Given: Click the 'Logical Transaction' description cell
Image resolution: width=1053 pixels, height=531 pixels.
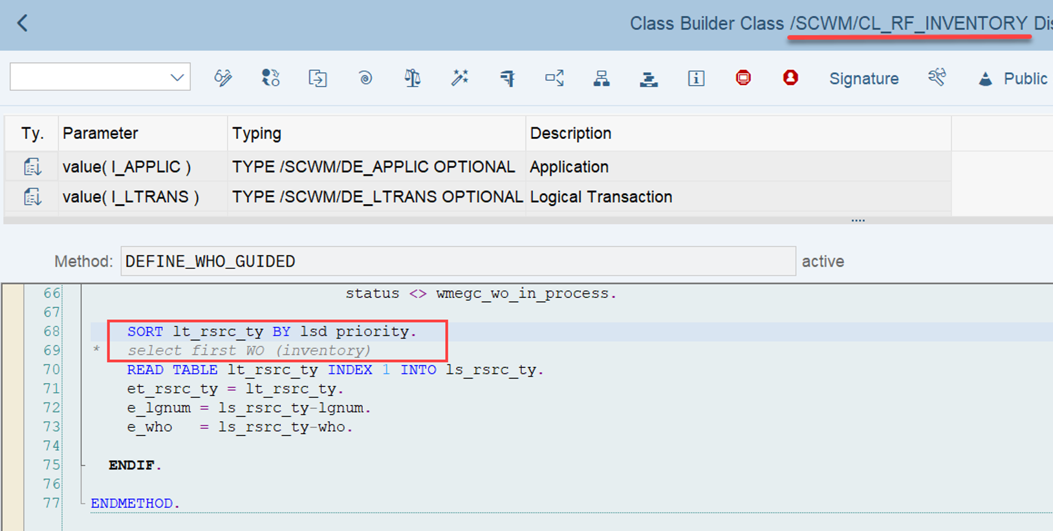Looking at the screenshot, I should pos(738,196).
